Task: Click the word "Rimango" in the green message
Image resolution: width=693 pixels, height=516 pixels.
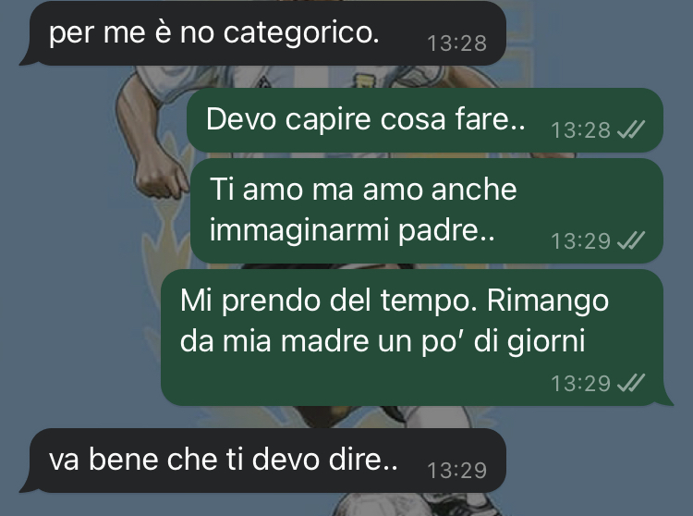Action: (548, 301)
